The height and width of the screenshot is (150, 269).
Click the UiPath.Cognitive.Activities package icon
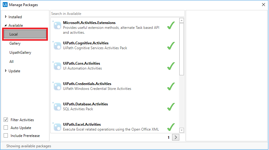click(x=57, y=46)
